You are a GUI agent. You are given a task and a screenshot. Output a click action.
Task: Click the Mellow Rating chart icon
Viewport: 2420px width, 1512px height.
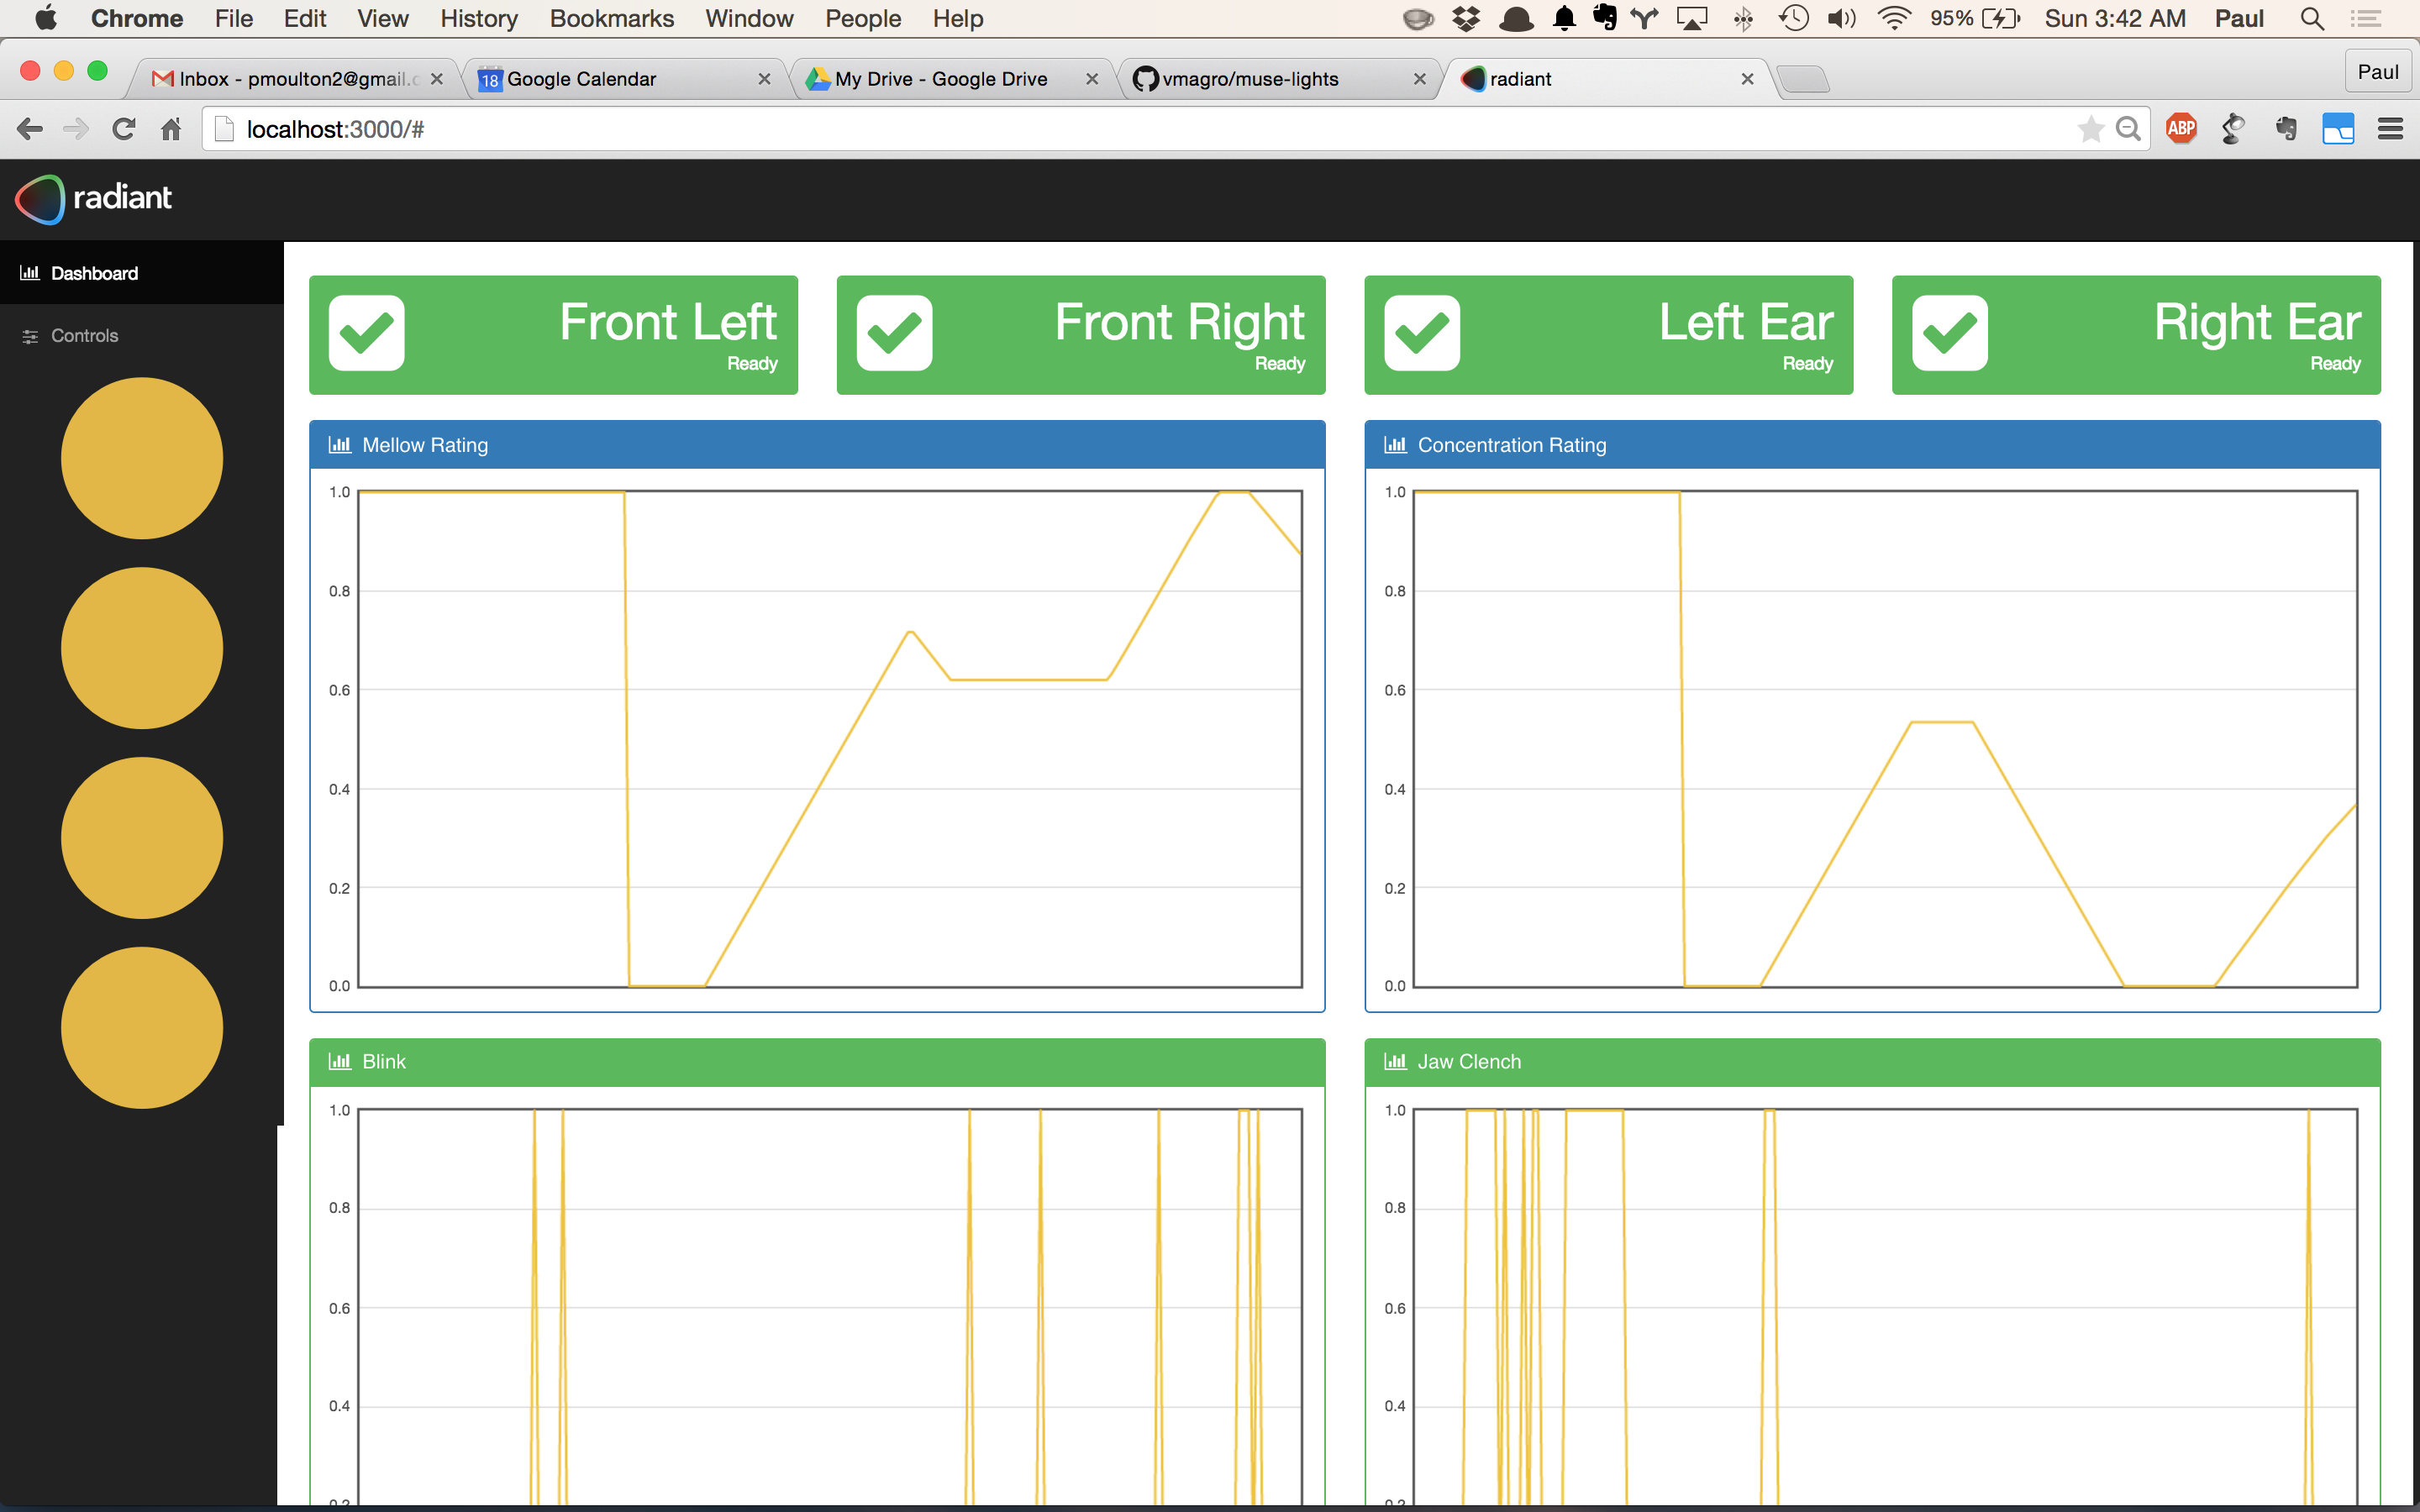pos(340,445)
